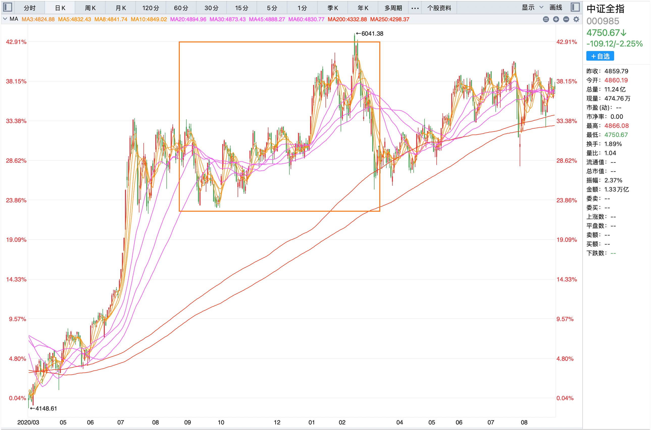This screenshot has width=651, height=430.
Task: Open the 个股资料 tab
Action: tap(439, 8)
